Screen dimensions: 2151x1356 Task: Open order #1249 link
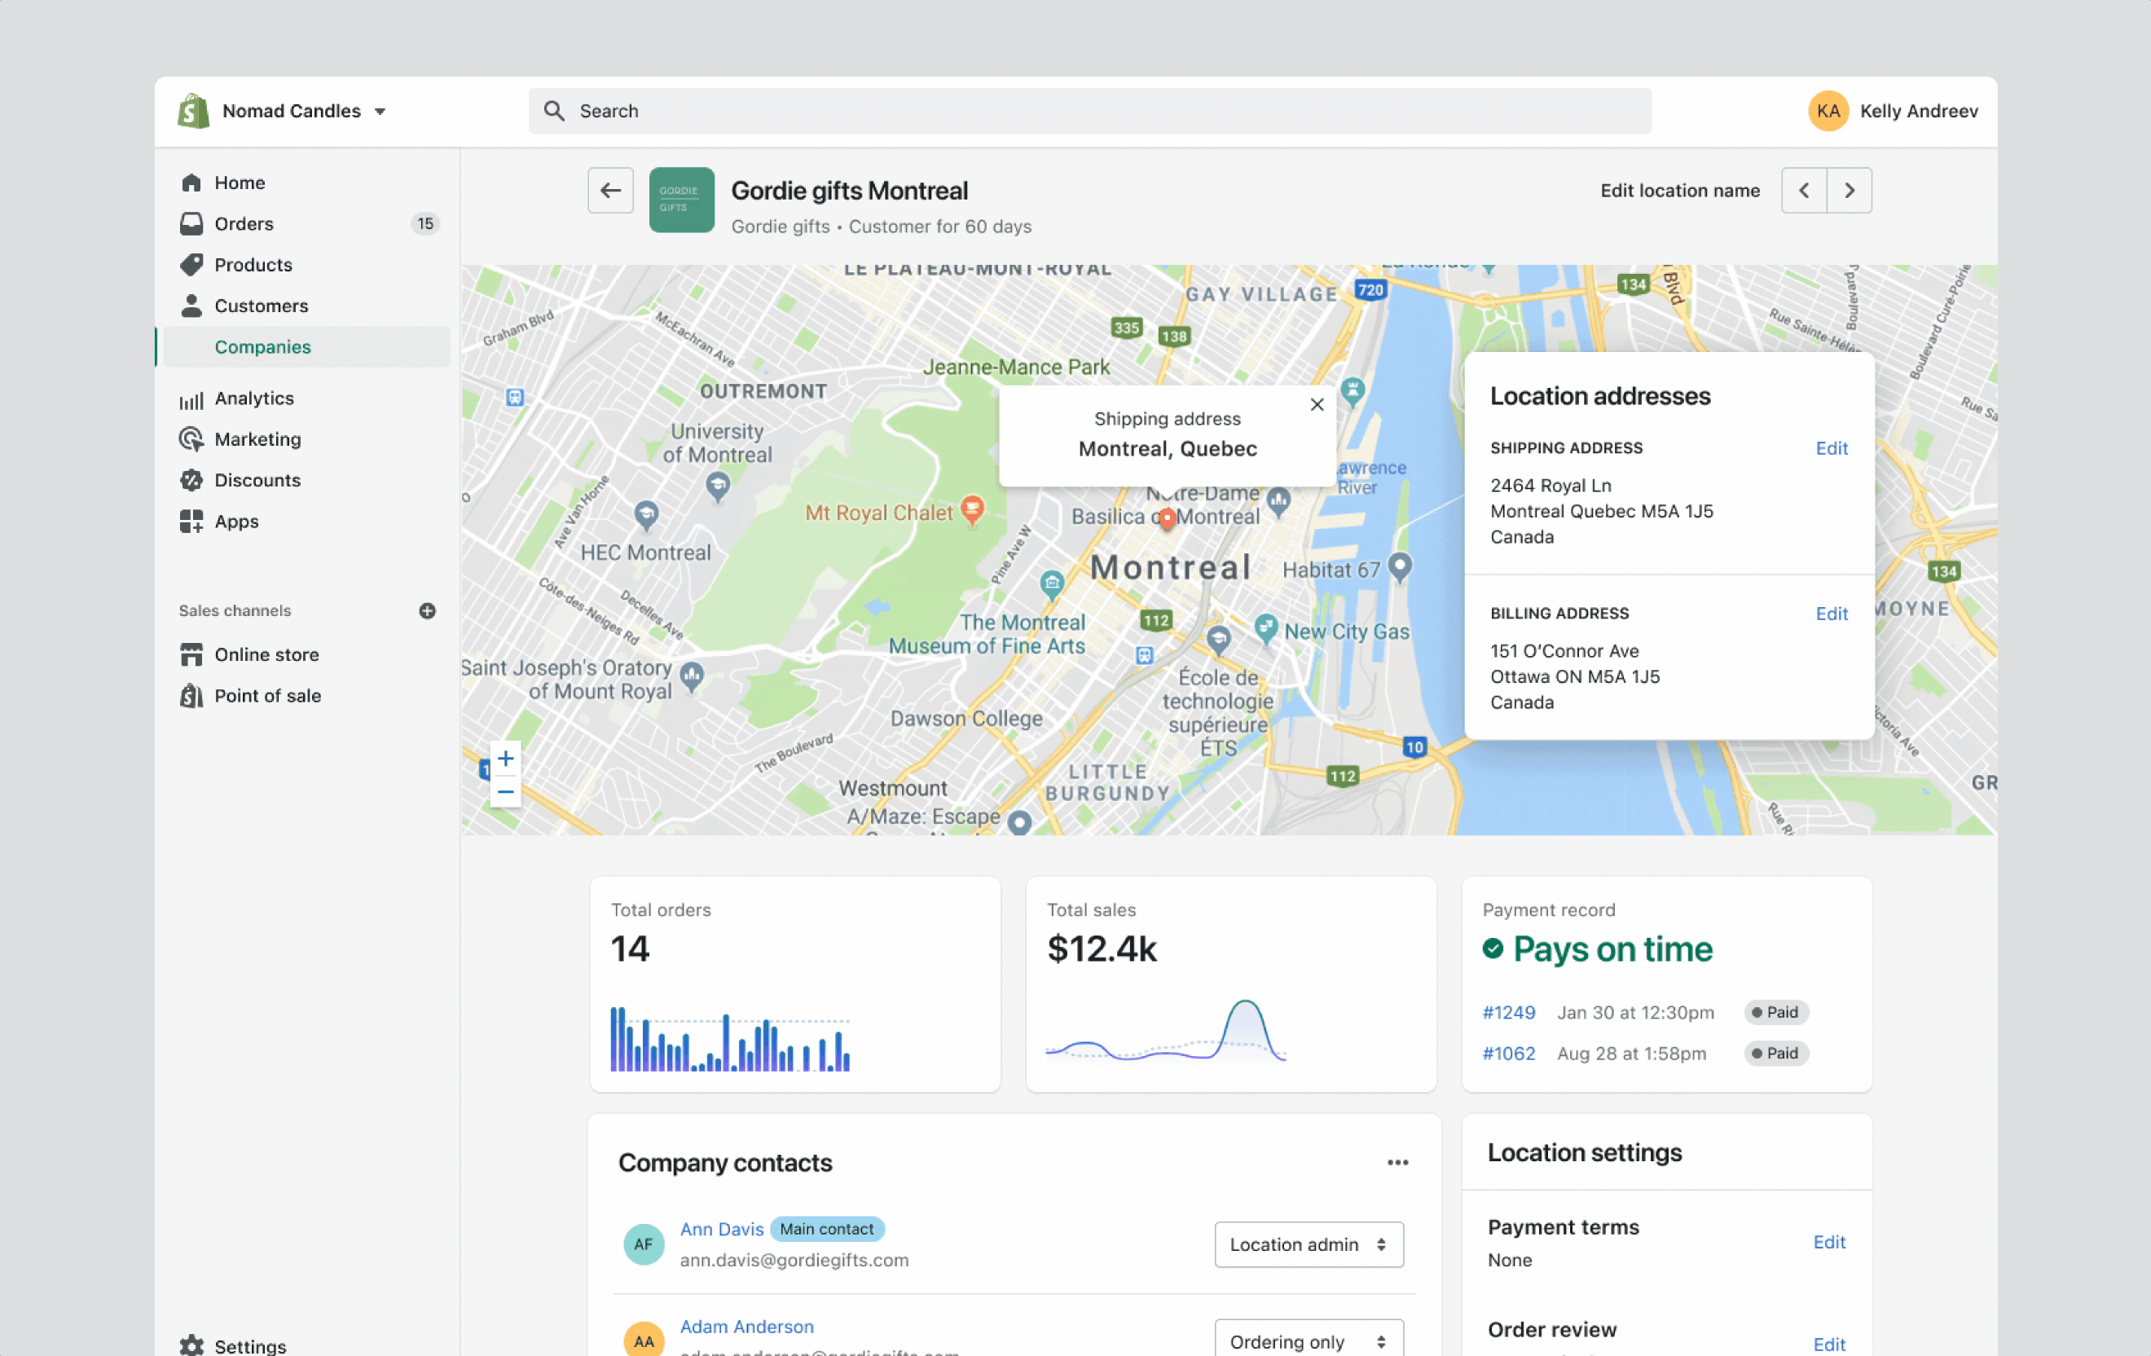click(x=1508, y=1012)
